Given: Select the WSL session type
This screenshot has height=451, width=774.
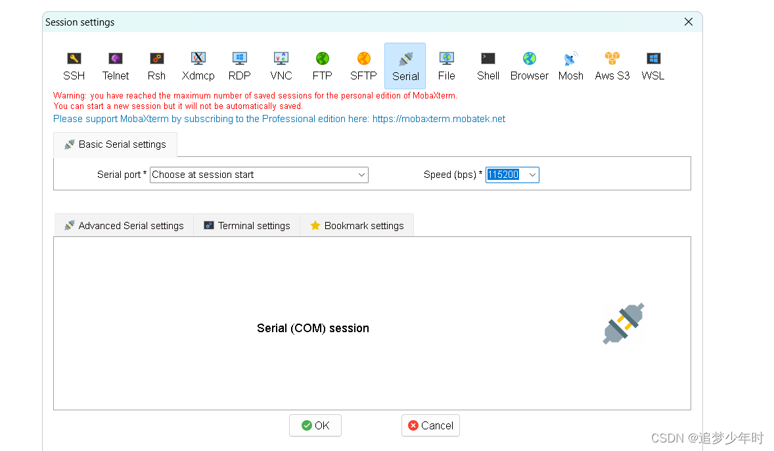Looking at the screenshot, I should point(652,66).
